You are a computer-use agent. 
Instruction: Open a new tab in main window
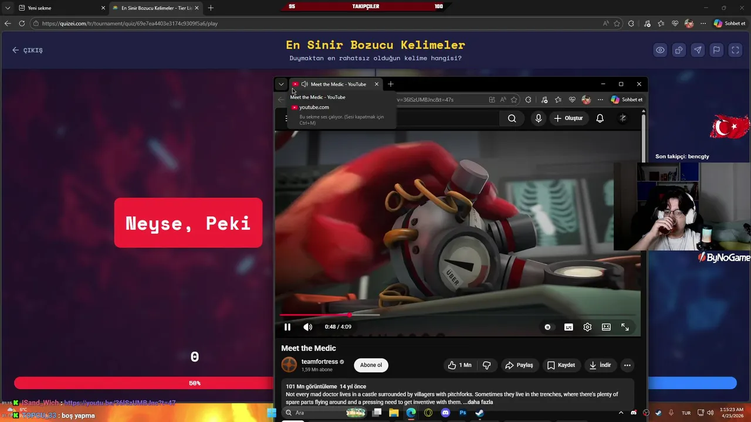click(x=211, y=8)
